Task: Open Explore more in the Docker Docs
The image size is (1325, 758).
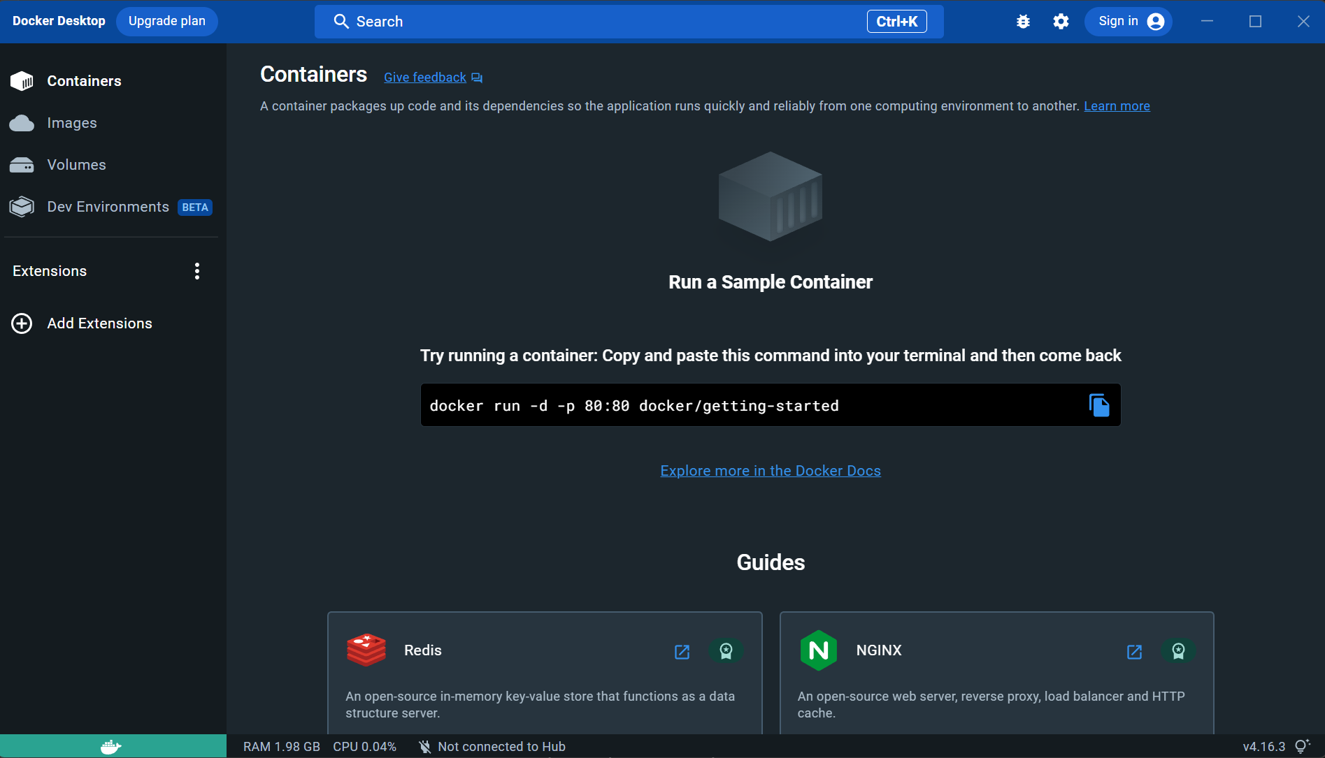Action: pos(771,471)
